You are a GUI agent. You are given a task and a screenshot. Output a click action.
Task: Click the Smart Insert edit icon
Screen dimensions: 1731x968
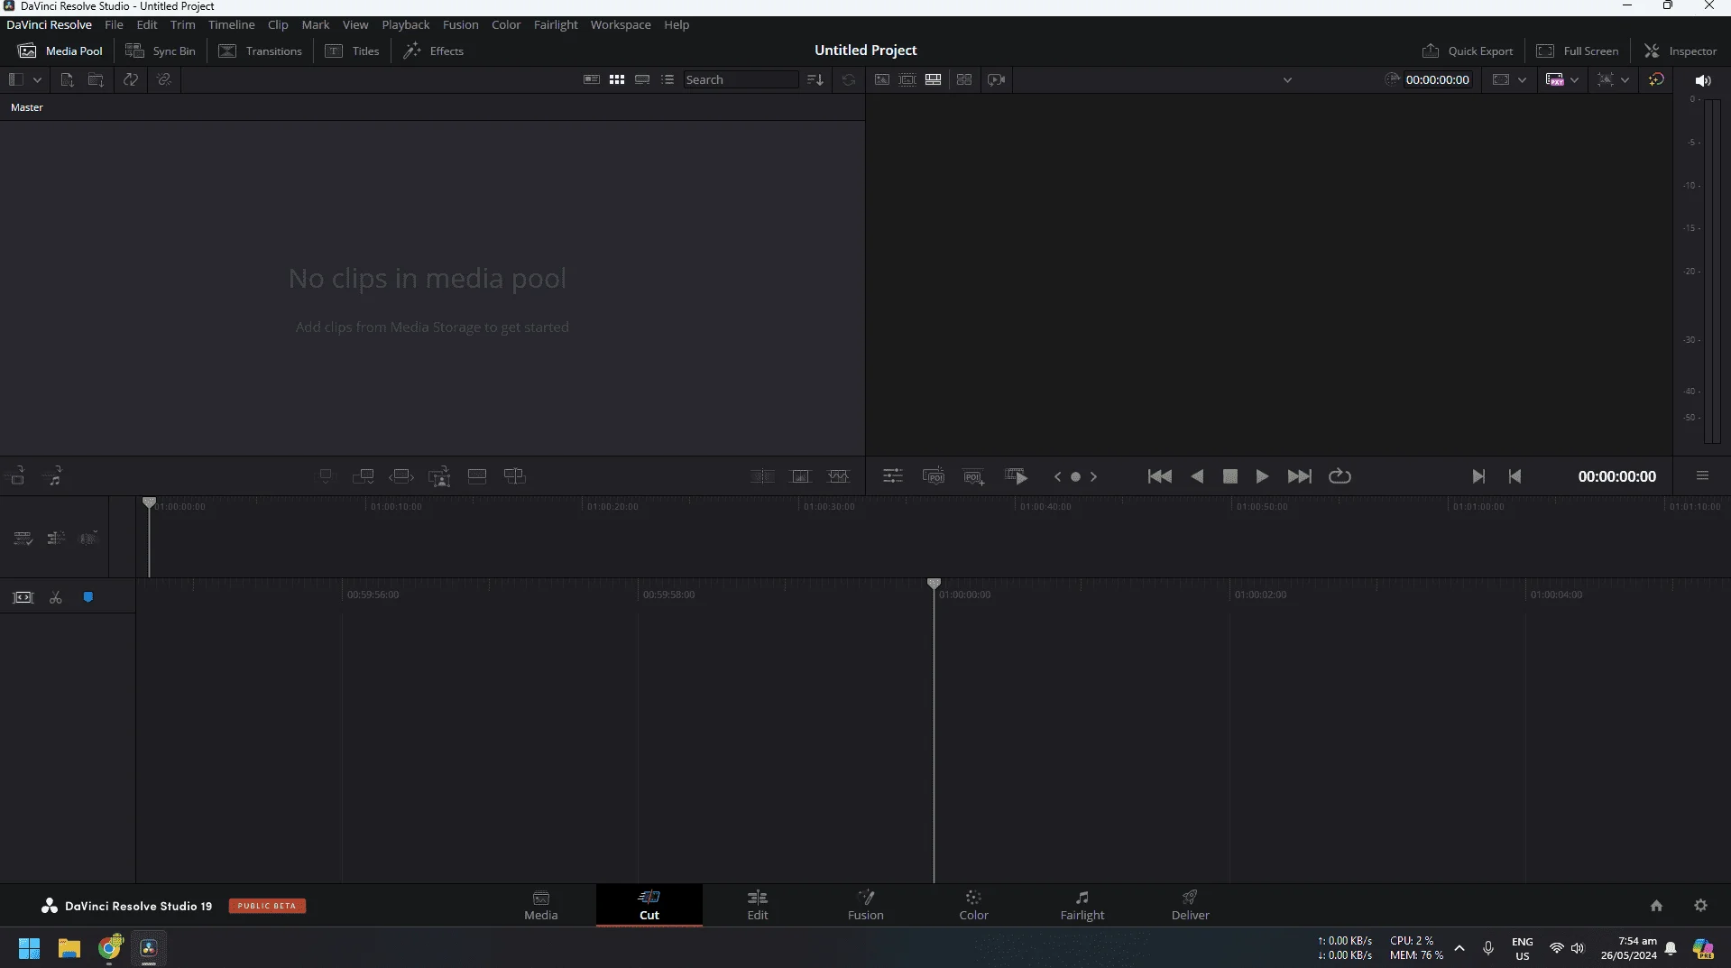tap(326, 476)
